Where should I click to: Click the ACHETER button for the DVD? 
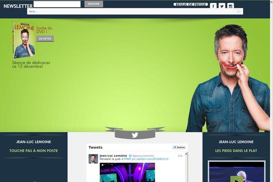pos(45,39)
